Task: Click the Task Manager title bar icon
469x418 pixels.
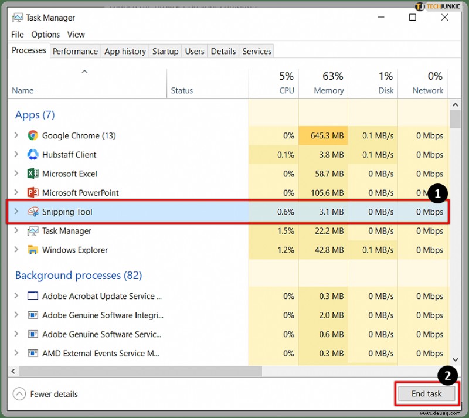Action: pos(18,18)
